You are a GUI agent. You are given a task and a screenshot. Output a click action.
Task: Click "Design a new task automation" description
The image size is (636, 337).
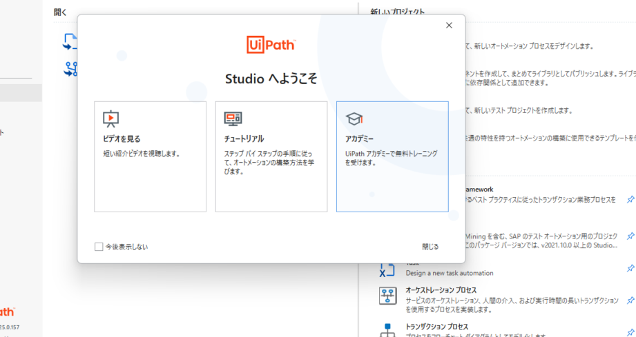449,273
